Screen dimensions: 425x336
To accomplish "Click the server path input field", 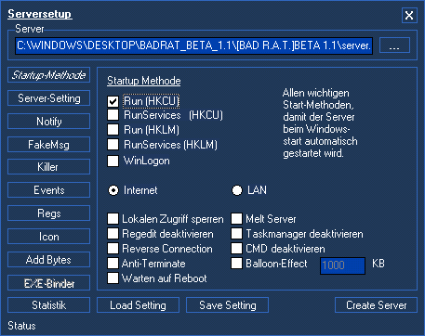I will click(x=193, y=45).
